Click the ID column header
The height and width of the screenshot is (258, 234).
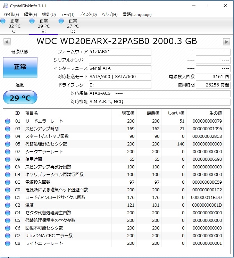pos(18,113)
